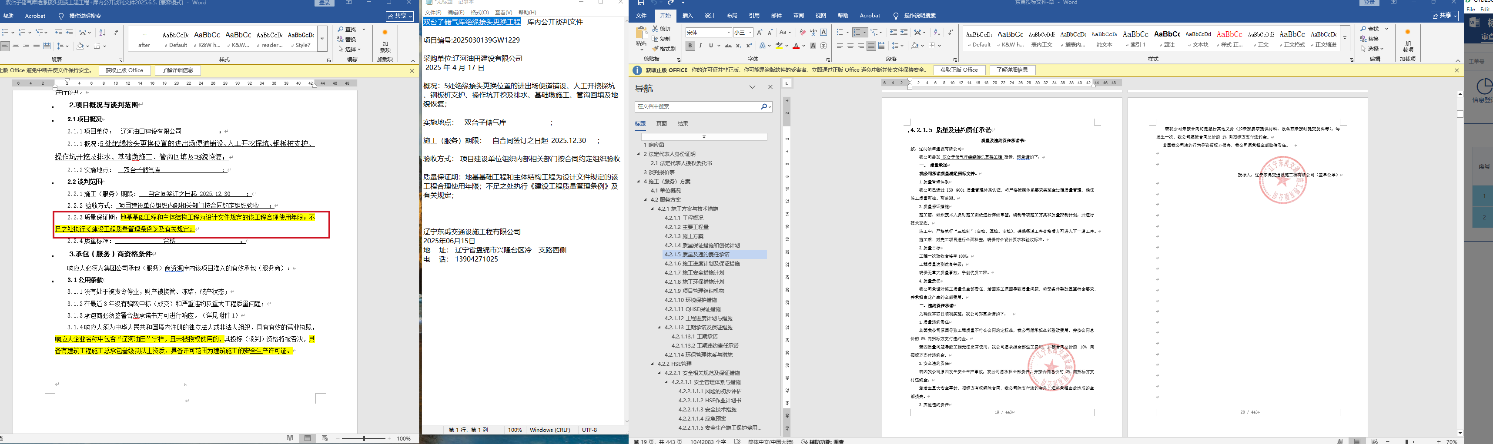Click 获取正版 Office button in 东禹投标文件 Word

click(x=959, y=70)
